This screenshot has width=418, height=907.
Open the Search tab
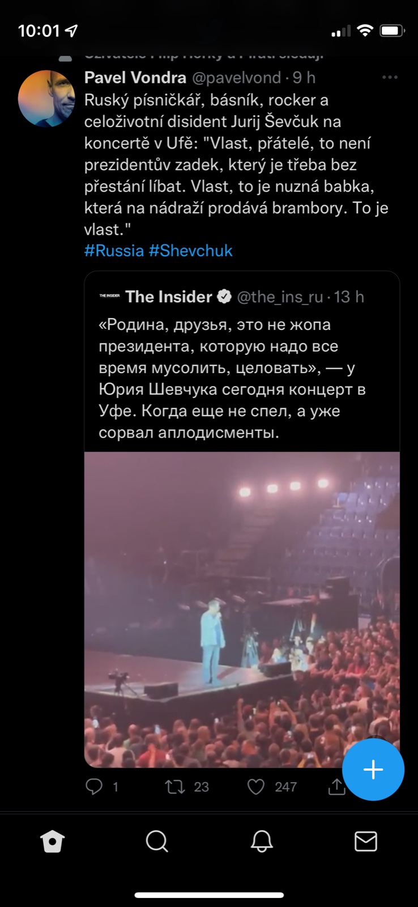click(x=157, y=841)
